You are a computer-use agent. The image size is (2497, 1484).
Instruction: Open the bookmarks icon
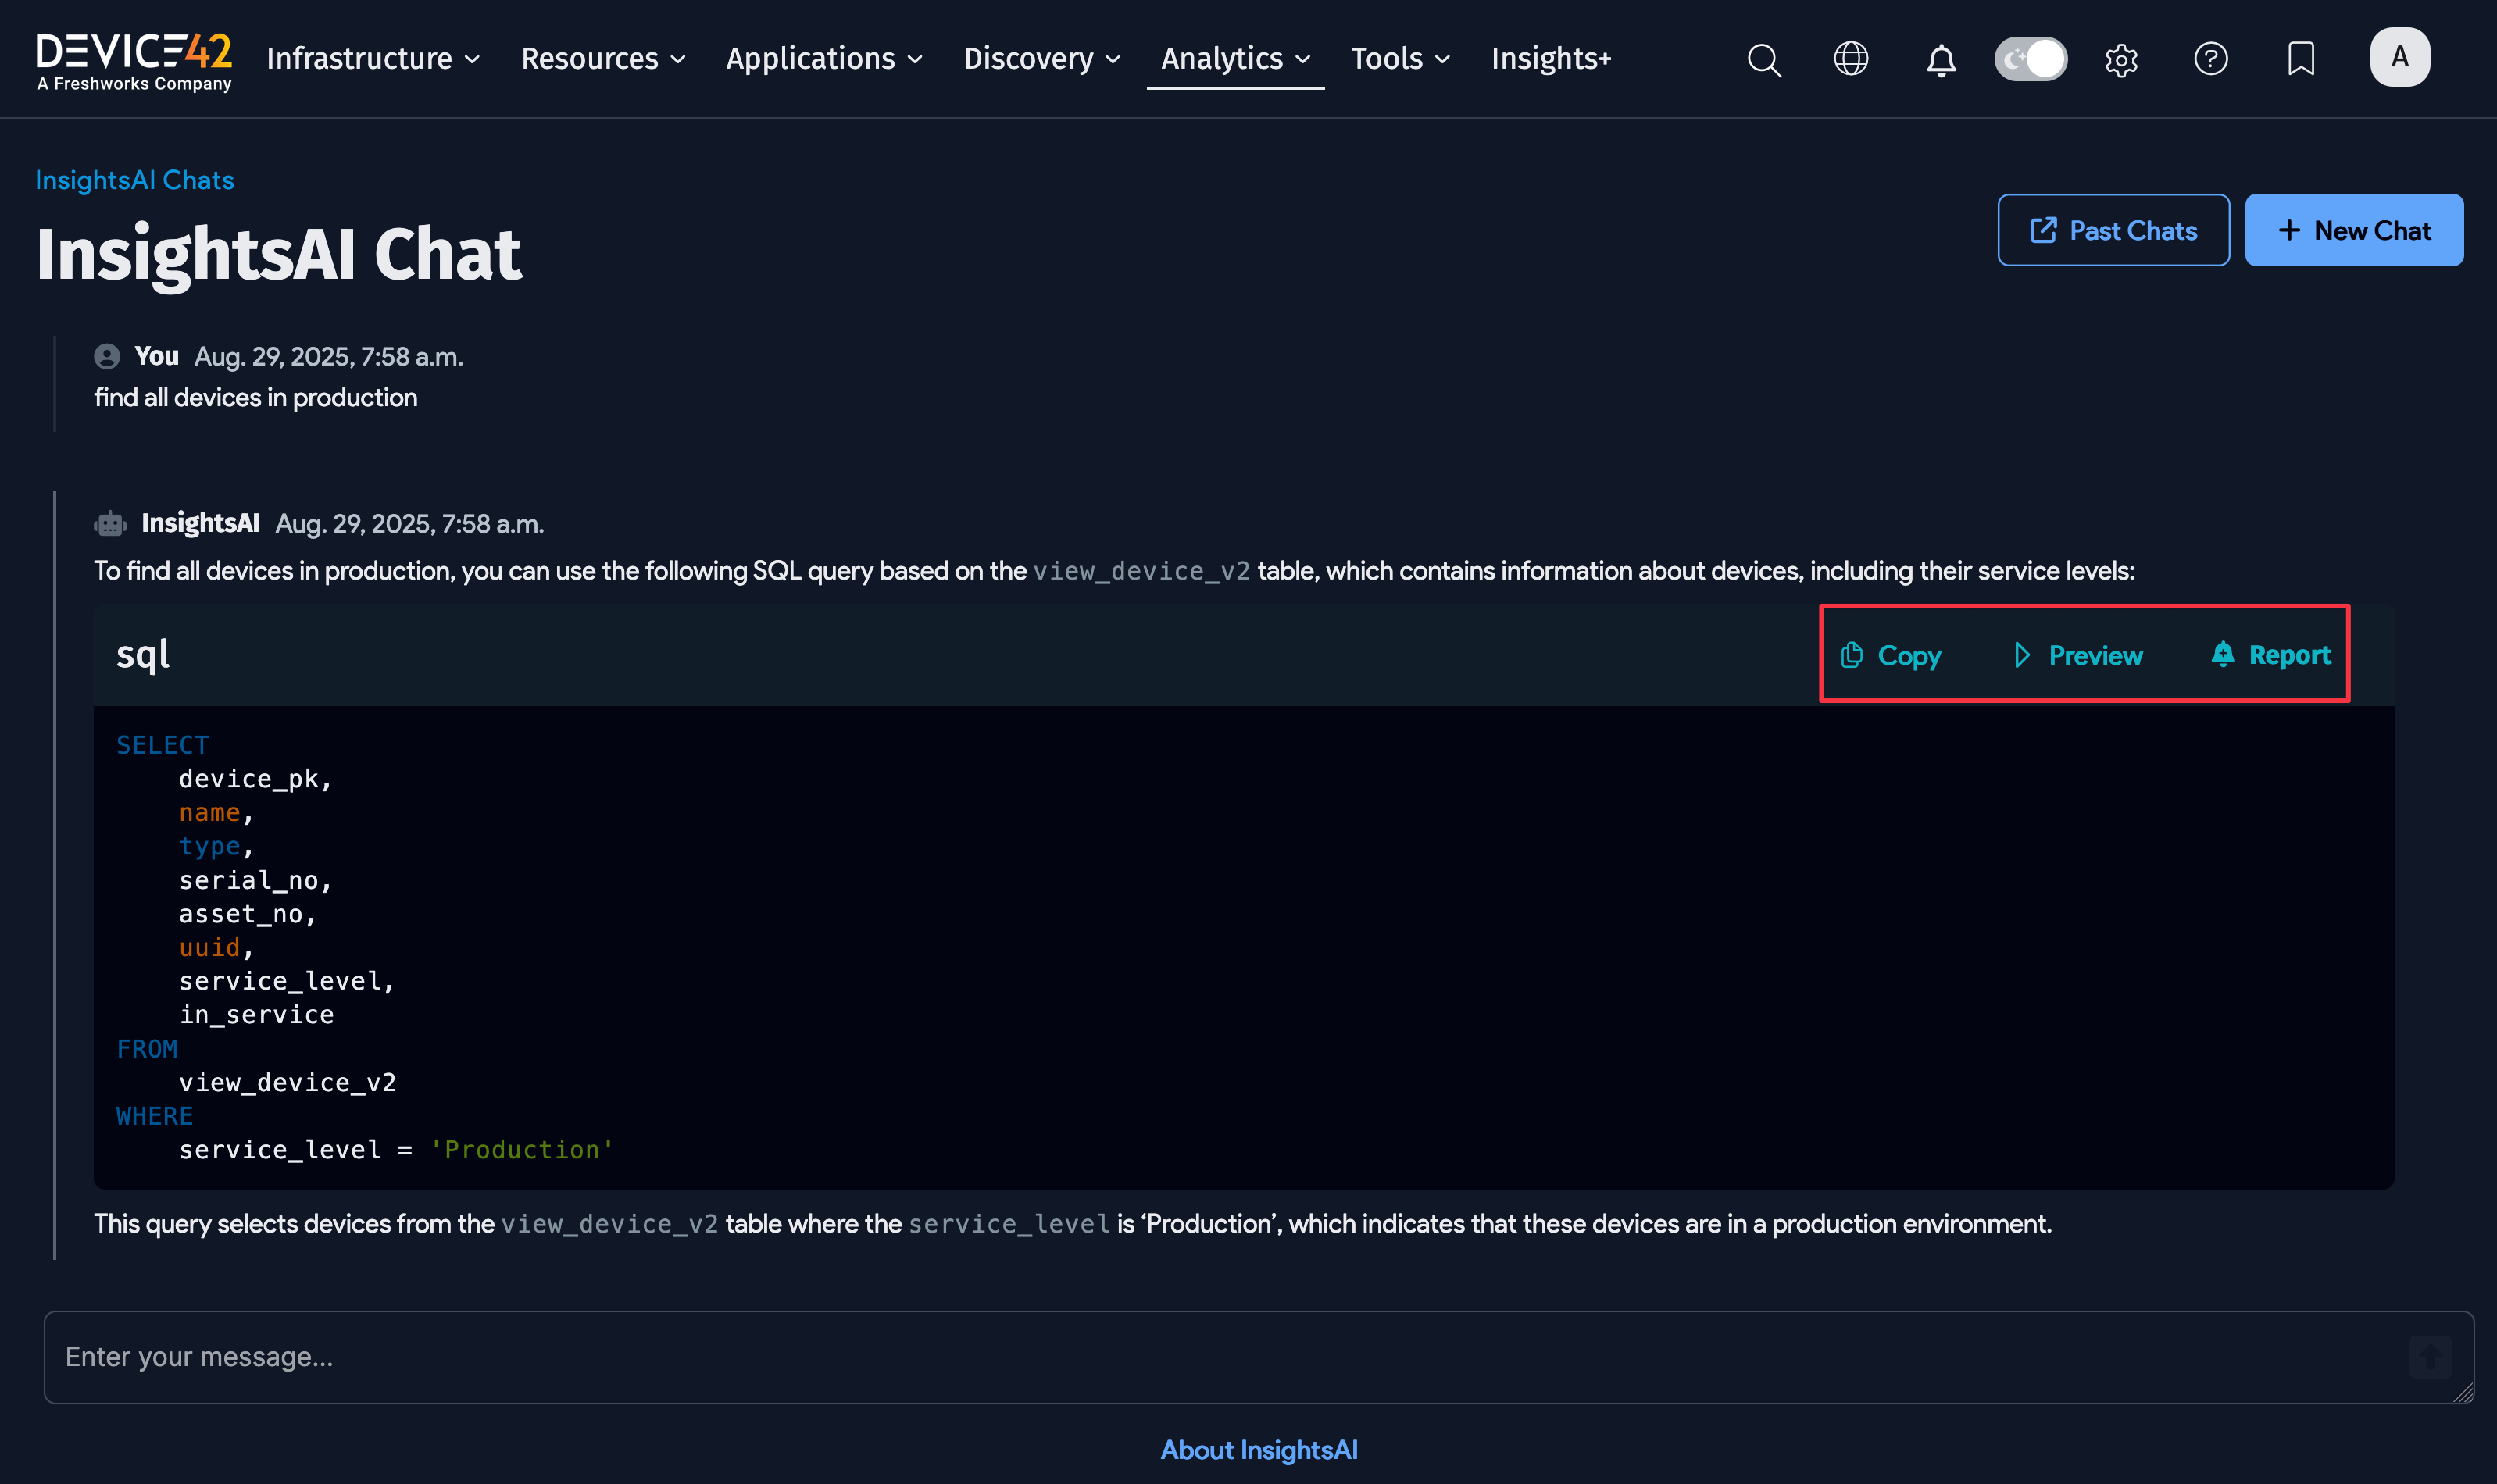2299,59
